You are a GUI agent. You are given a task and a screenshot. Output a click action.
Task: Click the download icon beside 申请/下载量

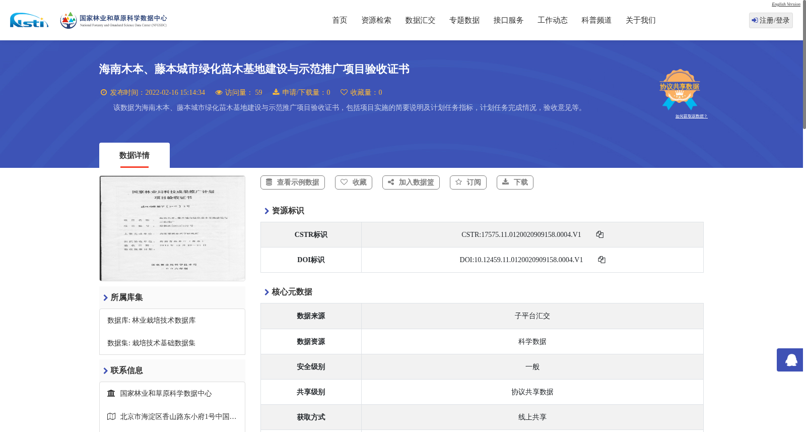(276, 92)
